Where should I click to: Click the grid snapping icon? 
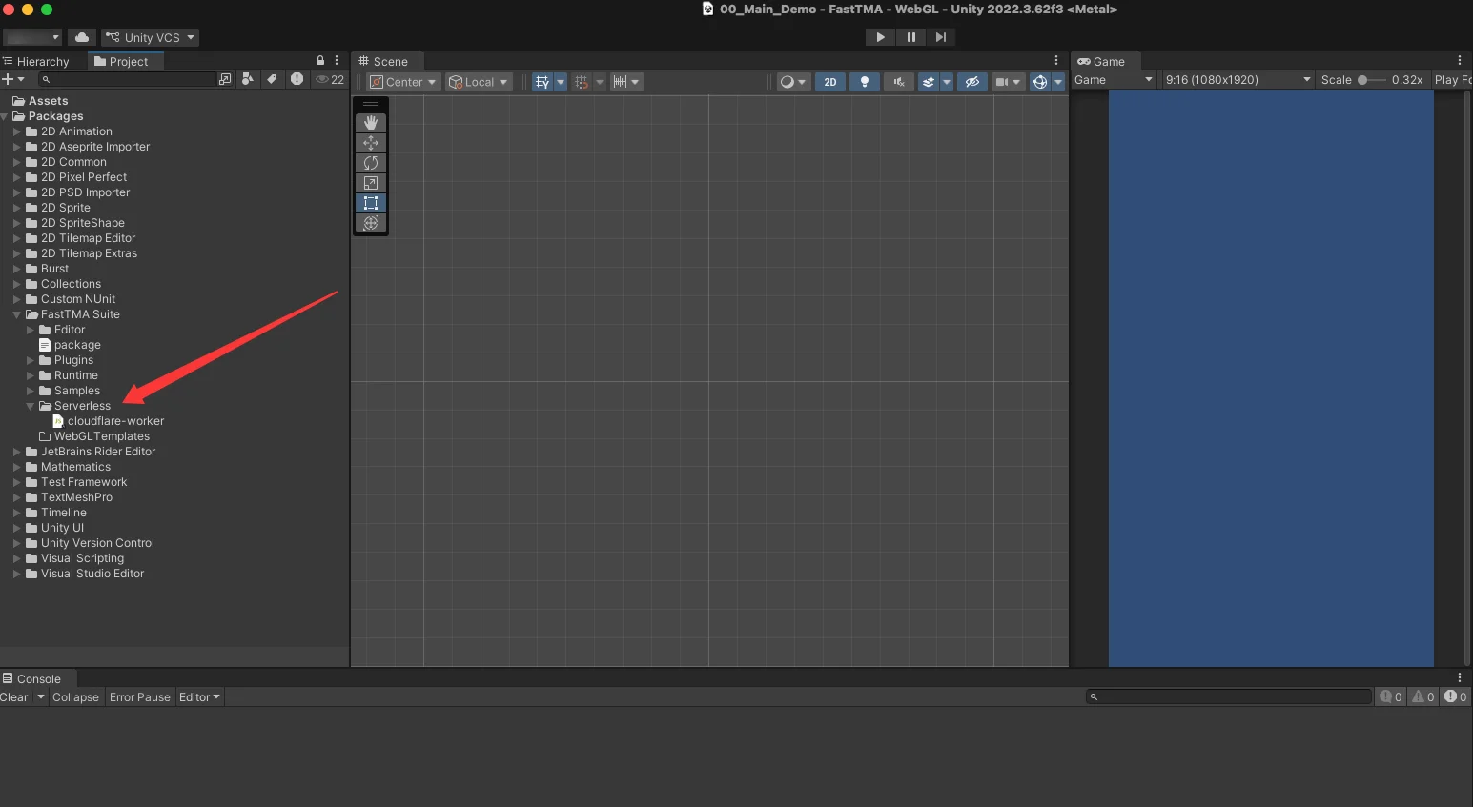coord(582,82)
